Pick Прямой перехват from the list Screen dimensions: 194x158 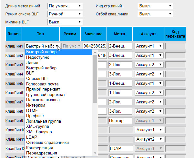(43, 89)
